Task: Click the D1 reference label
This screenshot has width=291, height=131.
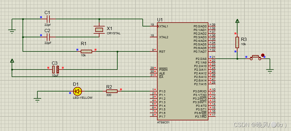Action: (x=76, y=84)
